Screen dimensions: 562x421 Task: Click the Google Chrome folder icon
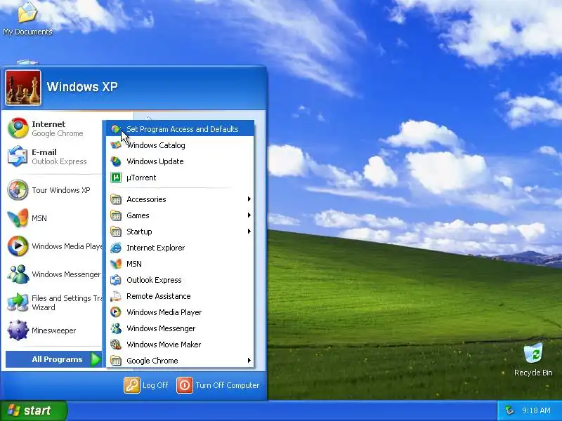tap(116, 361)
